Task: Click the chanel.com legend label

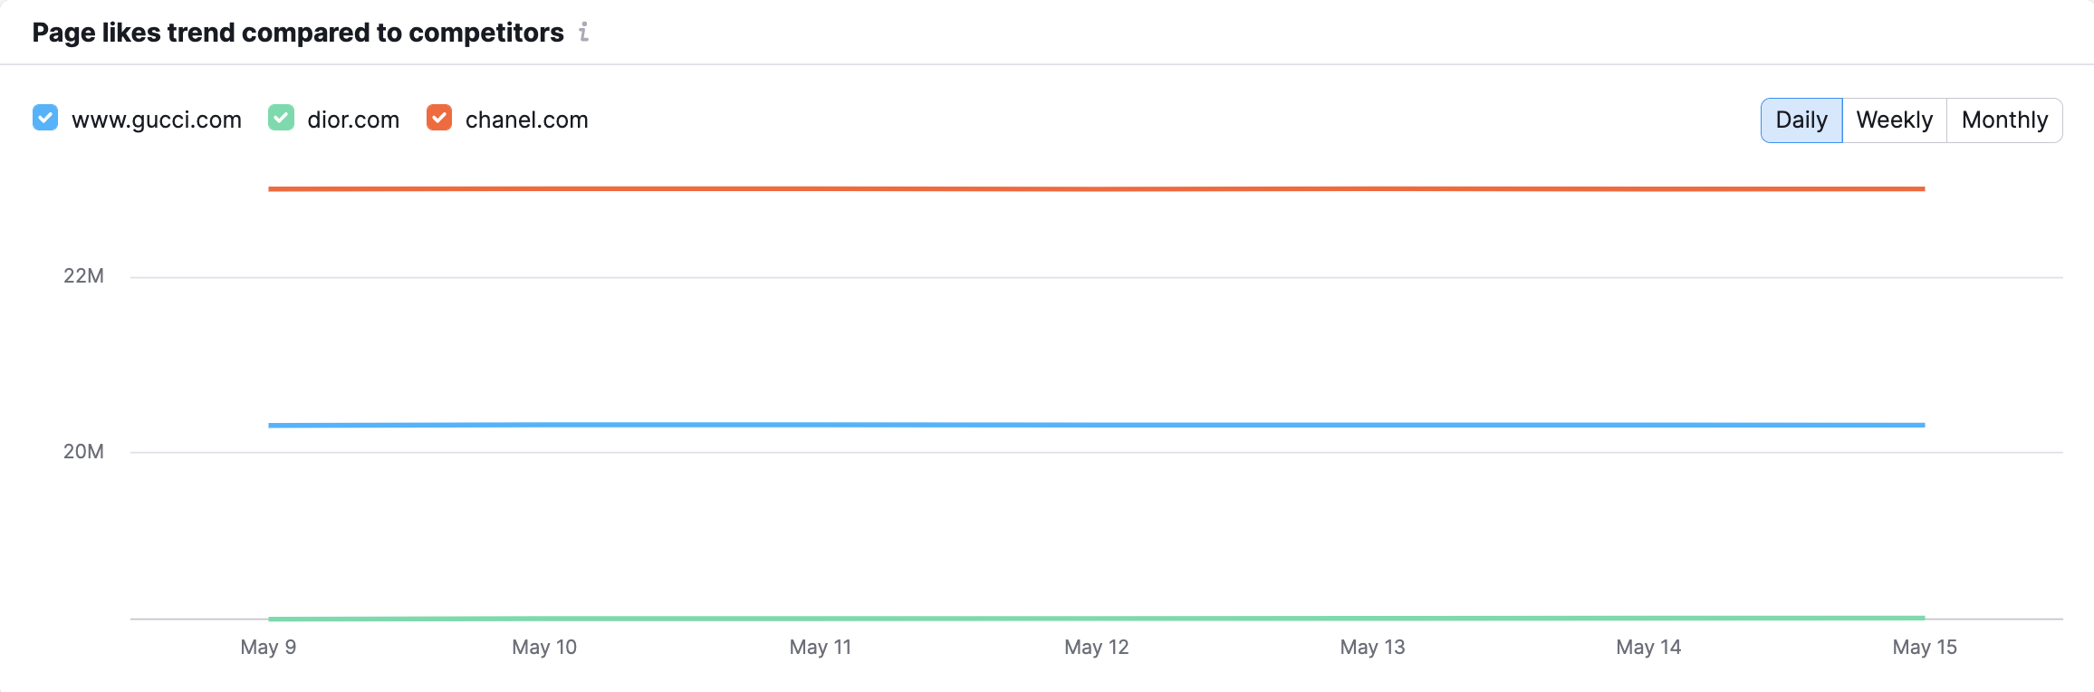Action: pos(526,120)
